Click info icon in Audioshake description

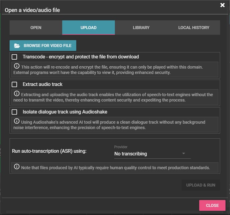[17, 121]
